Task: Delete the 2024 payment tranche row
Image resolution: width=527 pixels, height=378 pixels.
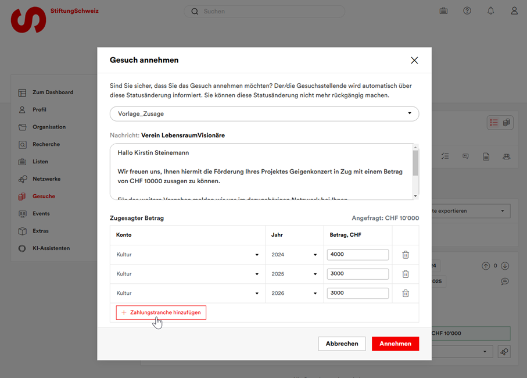Action: (406, 255)
